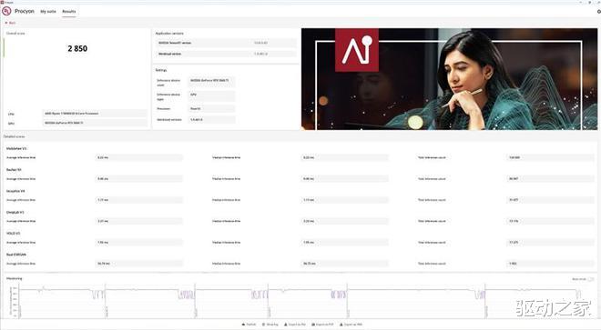Click the AI benchmark banner image
Image resolution: width=601 pixels, height=330 pixels.
[x=449, y=79]
